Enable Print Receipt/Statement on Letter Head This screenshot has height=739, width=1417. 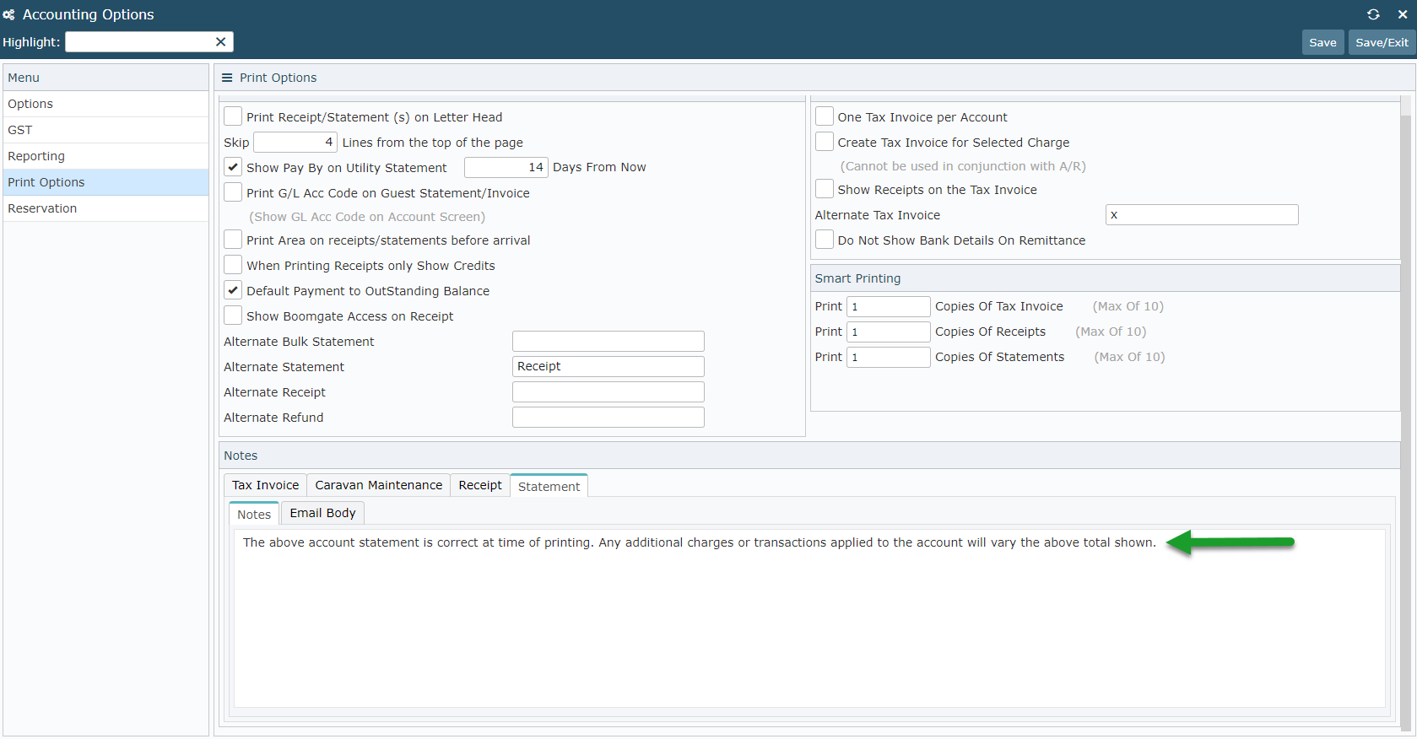click(233, 116)
